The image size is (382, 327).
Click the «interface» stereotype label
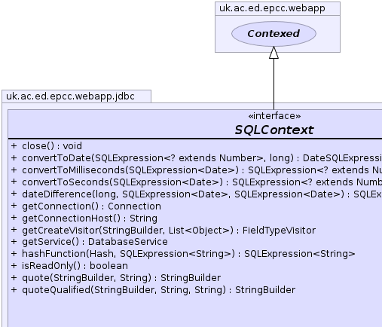274,116
